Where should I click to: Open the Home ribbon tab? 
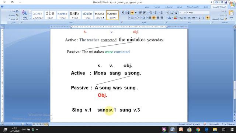coord(219,7)
